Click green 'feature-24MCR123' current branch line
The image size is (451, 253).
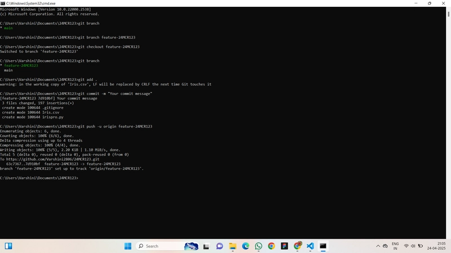[x=21, y=66]
